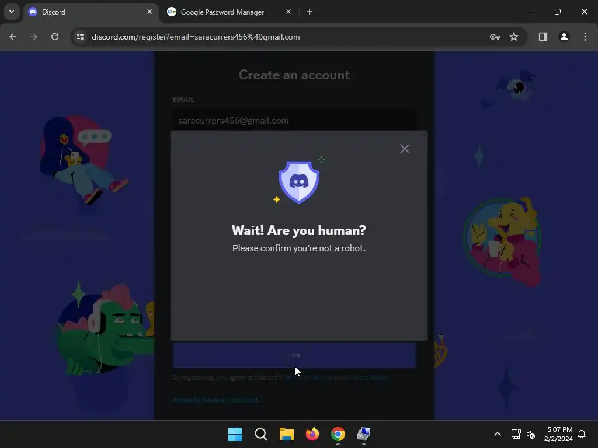Bookmark this page with star icon

(x=514, y=37)
